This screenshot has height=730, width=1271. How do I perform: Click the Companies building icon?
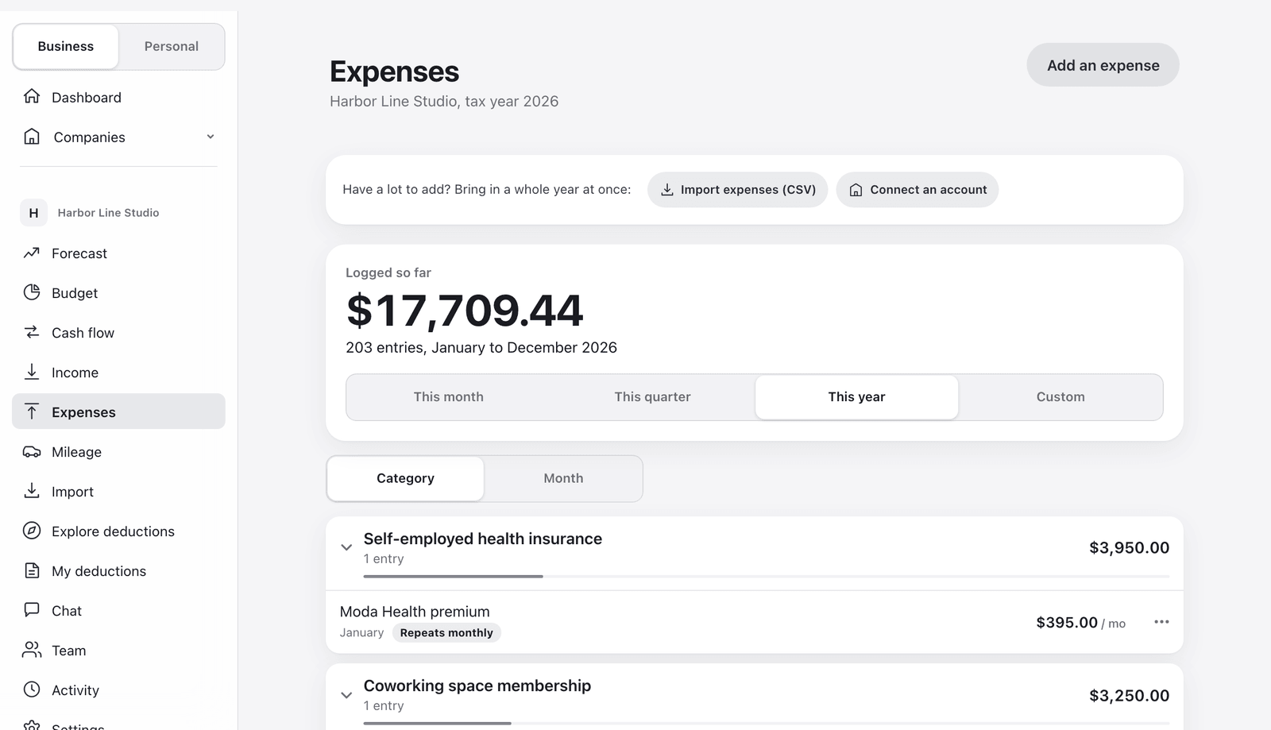point(32,136)
